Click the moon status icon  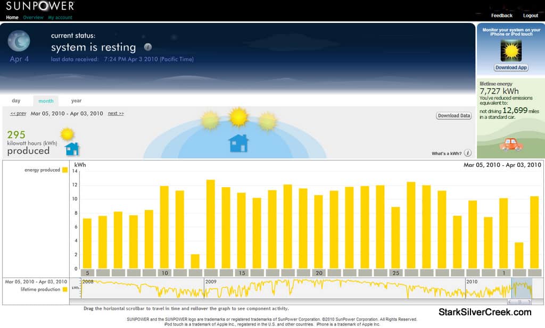click(x=19, y=41)
